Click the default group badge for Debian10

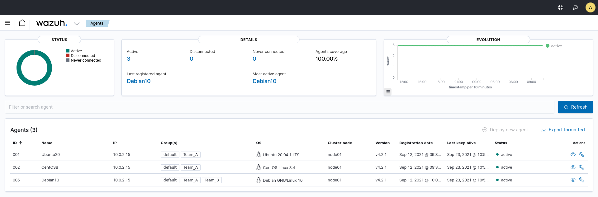(x=170, y=180)
